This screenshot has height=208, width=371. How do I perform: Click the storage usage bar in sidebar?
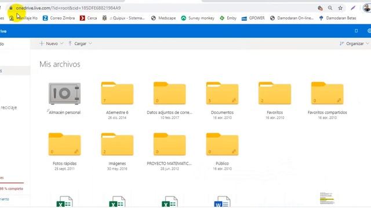coord(12,183)
